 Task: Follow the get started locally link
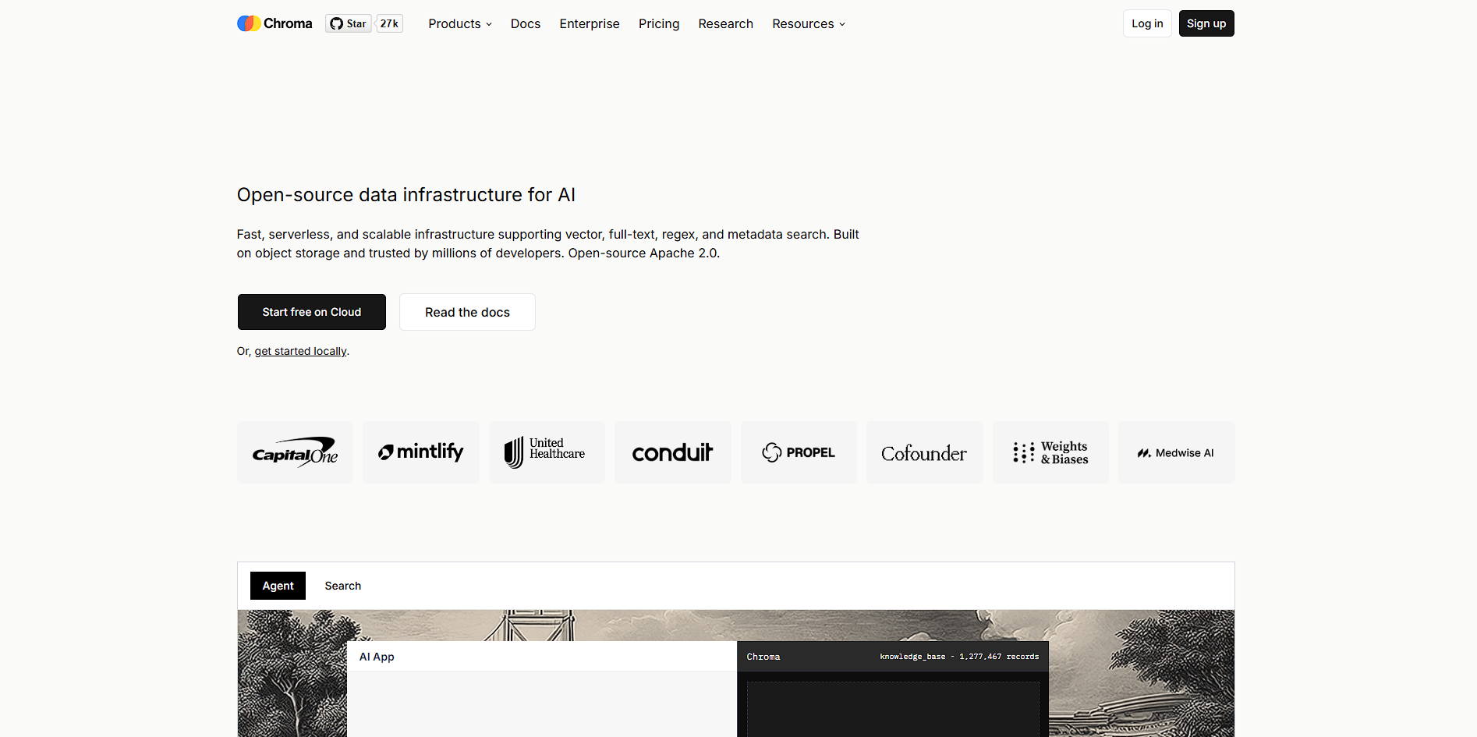click(x=300, y=352)
